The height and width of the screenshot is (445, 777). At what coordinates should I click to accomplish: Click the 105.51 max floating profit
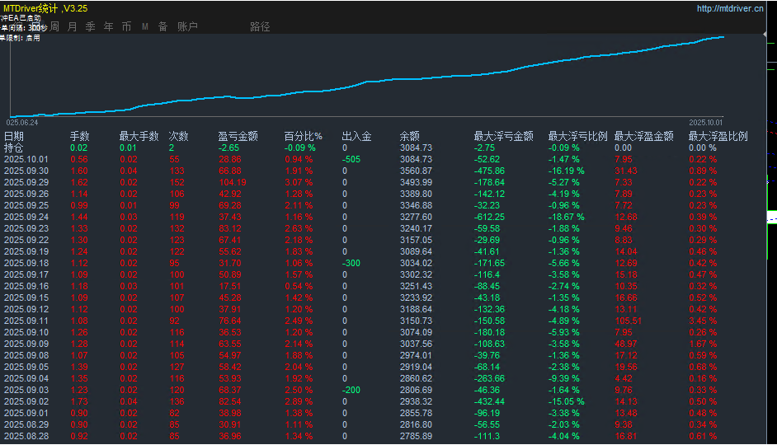(629, 321)
